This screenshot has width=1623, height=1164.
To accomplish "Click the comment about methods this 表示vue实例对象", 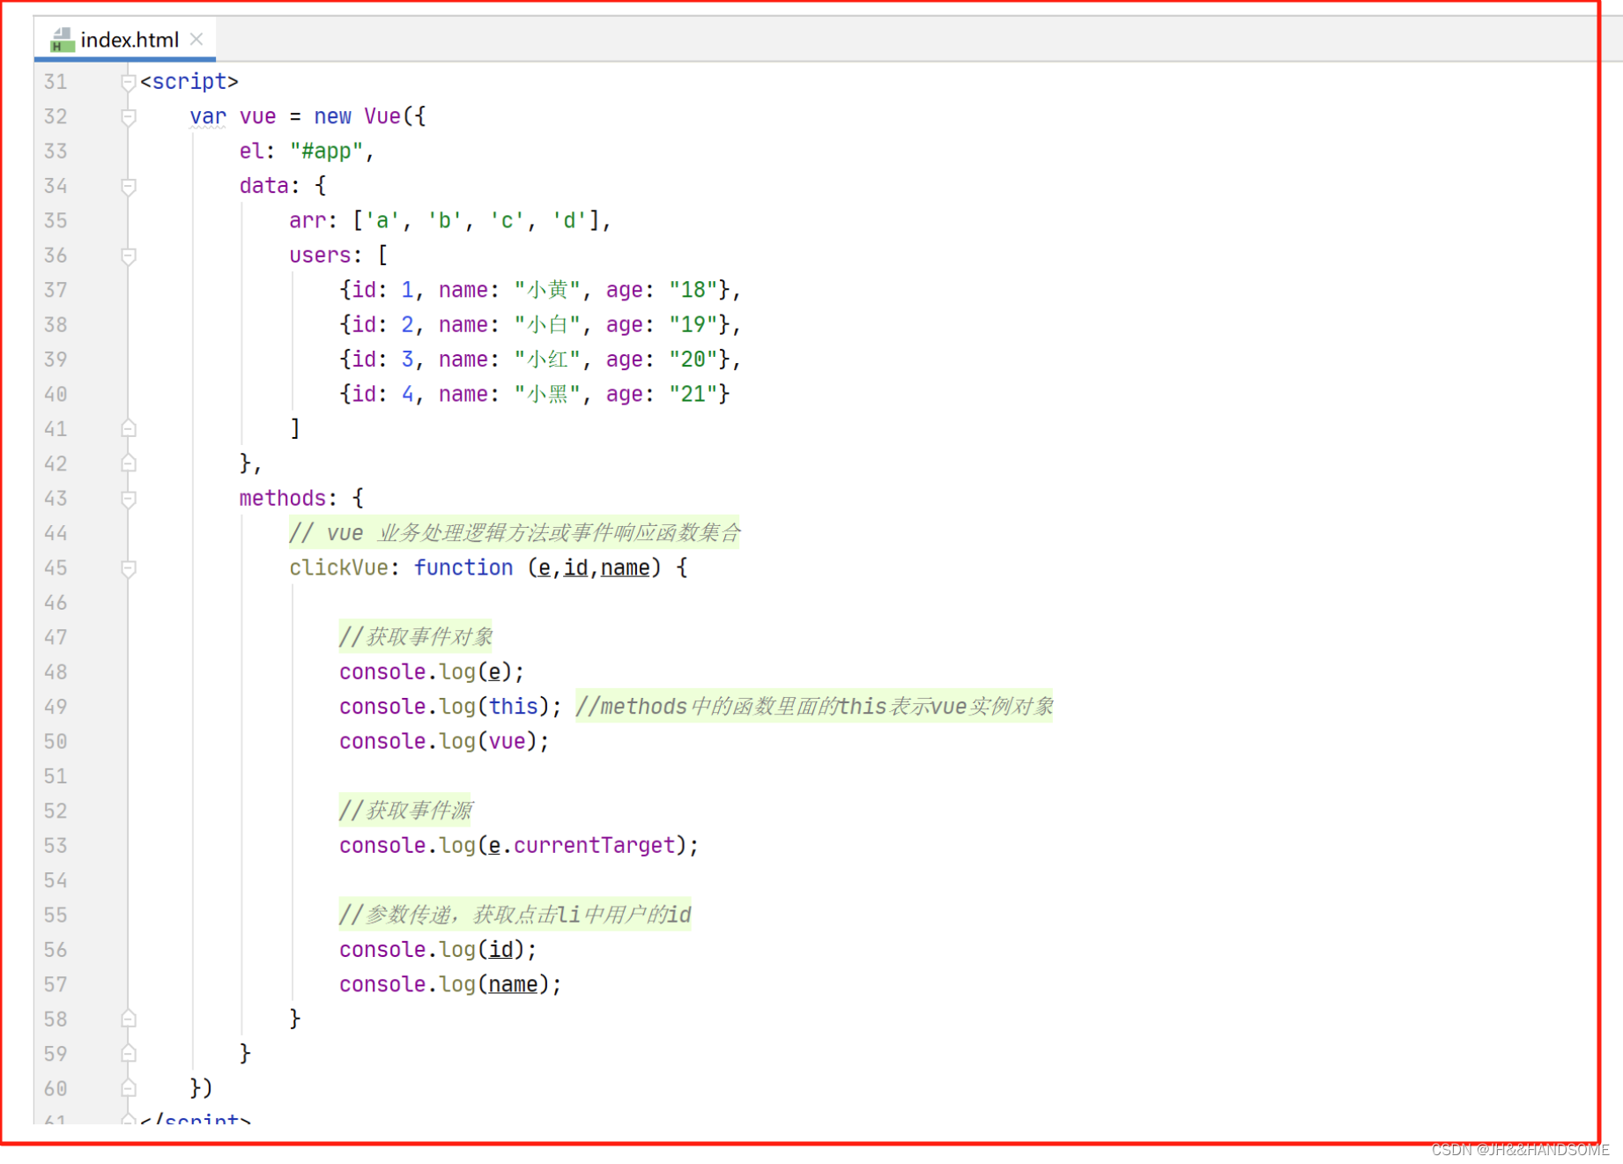I will [x=815, y=707].
